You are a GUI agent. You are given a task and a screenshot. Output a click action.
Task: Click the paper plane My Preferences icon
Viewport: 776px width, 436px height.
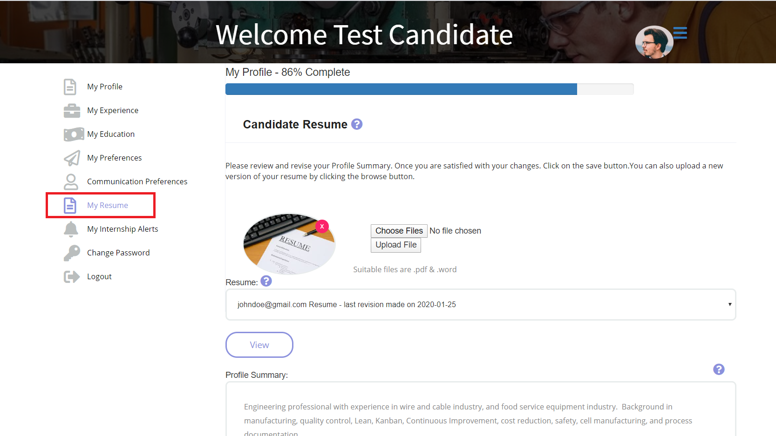tap(72, 158)
